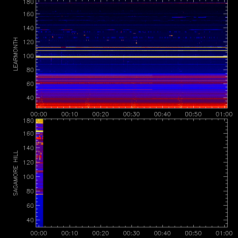Screen dimensions: 238x238
Task: Select the 80 tick label on Learmonth plot
Action: click(30, 70)
